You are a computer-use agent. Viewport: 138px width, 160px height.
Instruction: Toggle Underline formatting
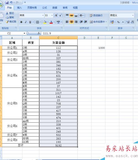[30, 22]
